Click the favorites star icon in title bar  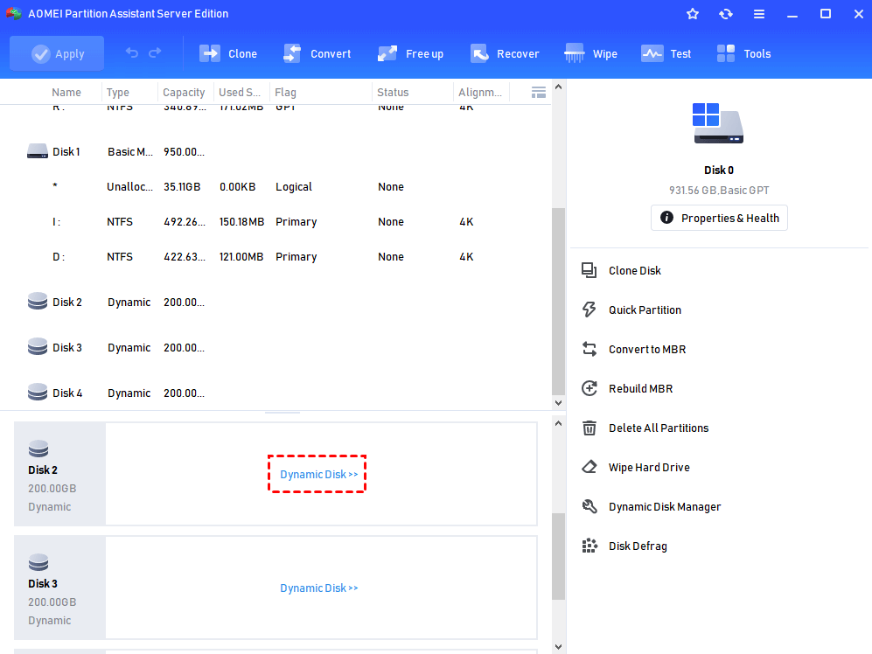pos(693,14)
